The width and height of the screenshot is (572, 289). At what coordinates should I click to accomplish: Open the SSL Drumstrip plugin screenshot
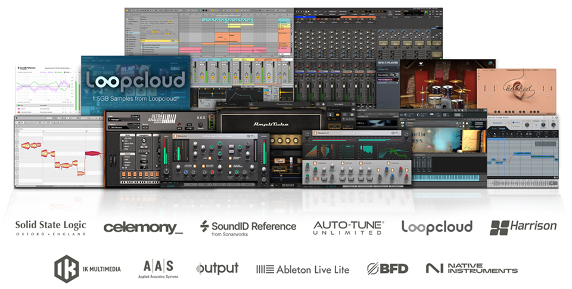(x=215, y=160)
